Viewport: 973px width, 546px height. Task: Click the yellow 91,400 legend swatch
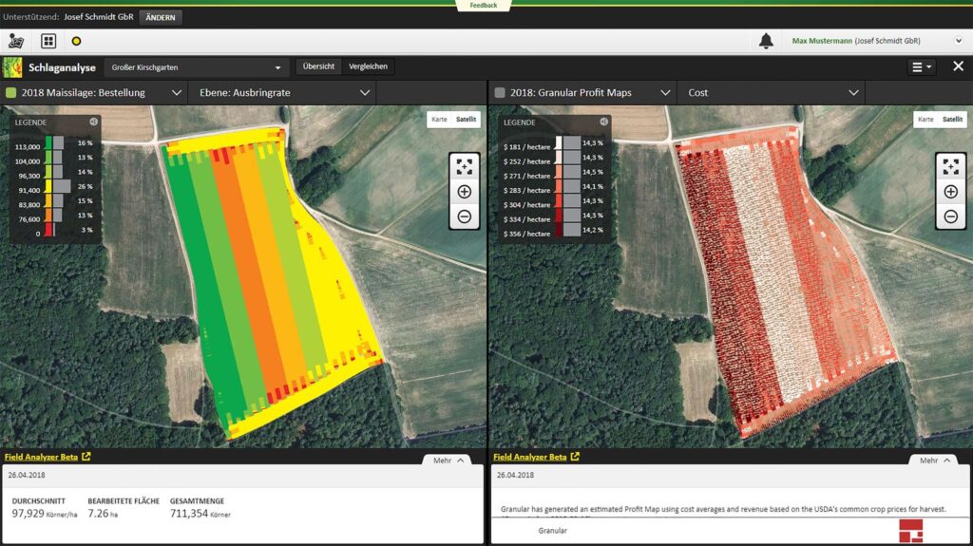[48, 187]
